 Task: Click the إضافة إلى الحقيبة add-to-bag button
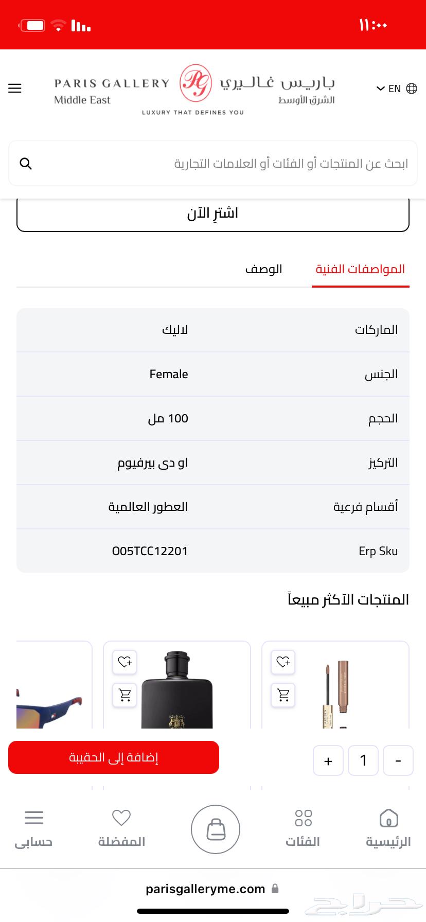[113, 757]
